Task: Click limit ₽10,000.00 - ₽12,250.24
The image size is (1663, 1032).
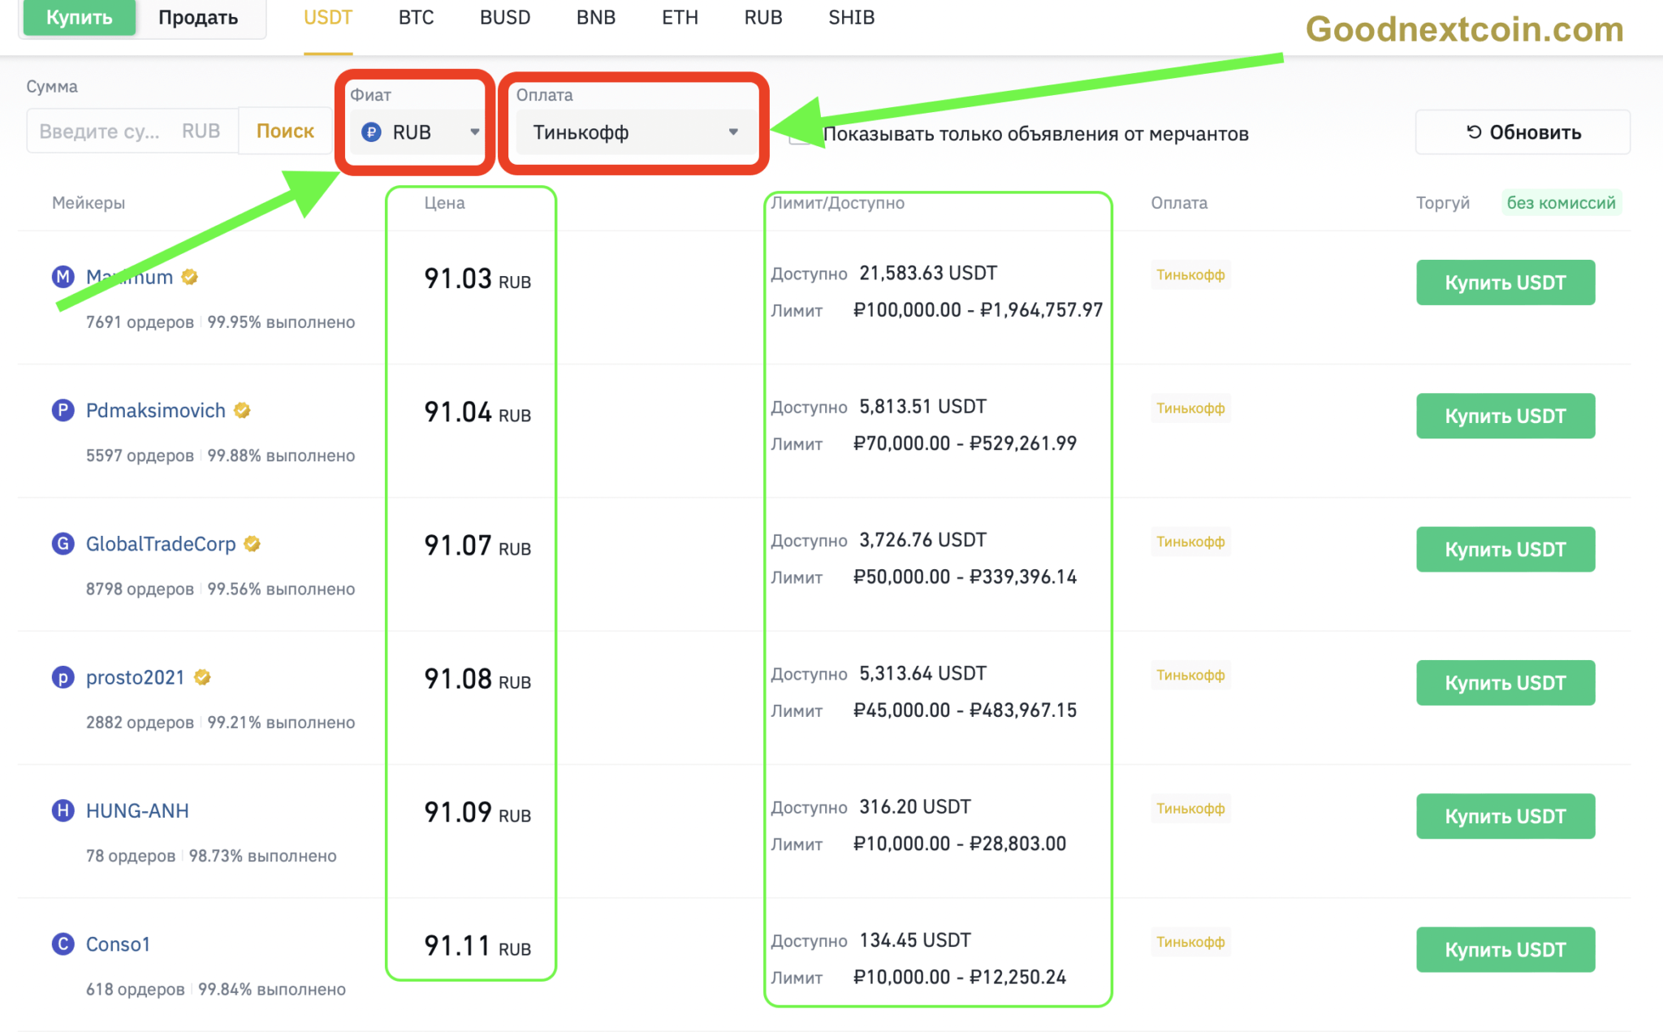Action: click(959, 977)
